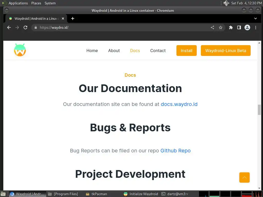The image size is (263, 197).
Task: Click the padlock site info icon
Action: pos(35,27)
